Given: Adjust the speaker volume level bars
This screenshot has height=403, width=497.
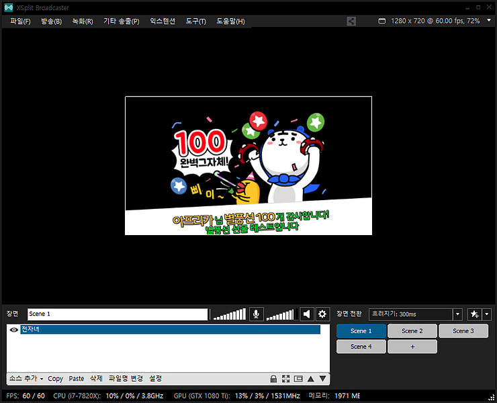Looking at the screenshot, I should 281,314.
